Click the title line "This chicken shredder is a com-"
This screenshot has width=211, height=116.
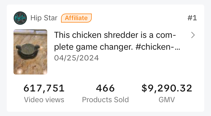coord(115,36)
